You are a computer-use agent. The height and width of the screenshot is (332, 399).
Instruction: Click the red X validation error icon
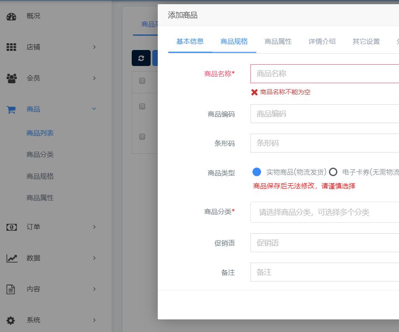coord(254,92)
